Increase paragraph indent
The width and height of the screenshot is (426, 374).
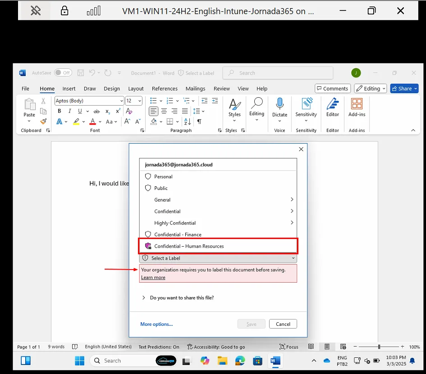pyautogui.click(x=215, y=101)
